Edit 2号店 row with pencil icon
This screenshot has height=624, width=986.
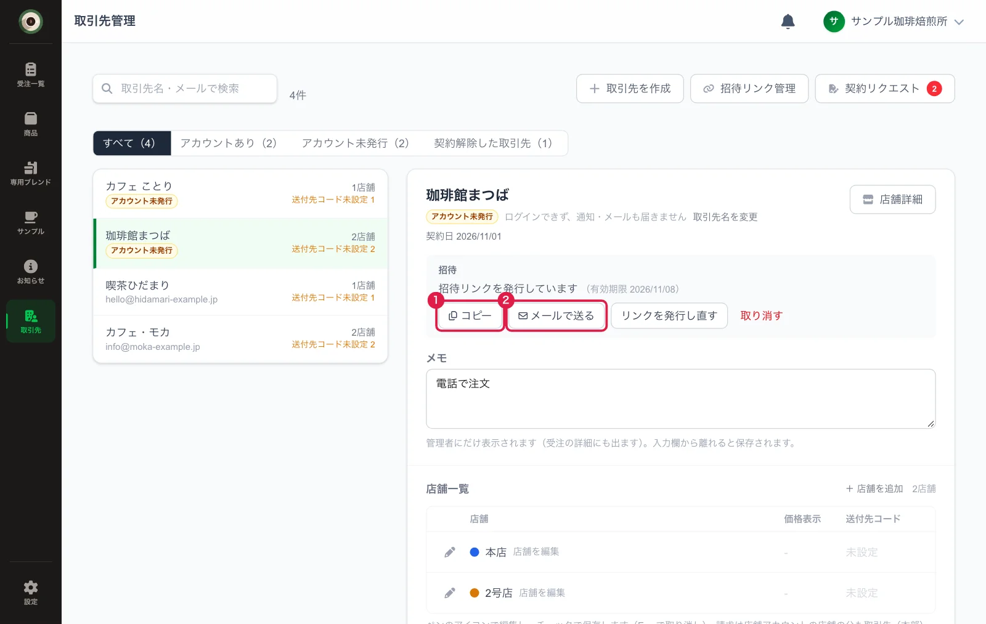tap(450, 593)
